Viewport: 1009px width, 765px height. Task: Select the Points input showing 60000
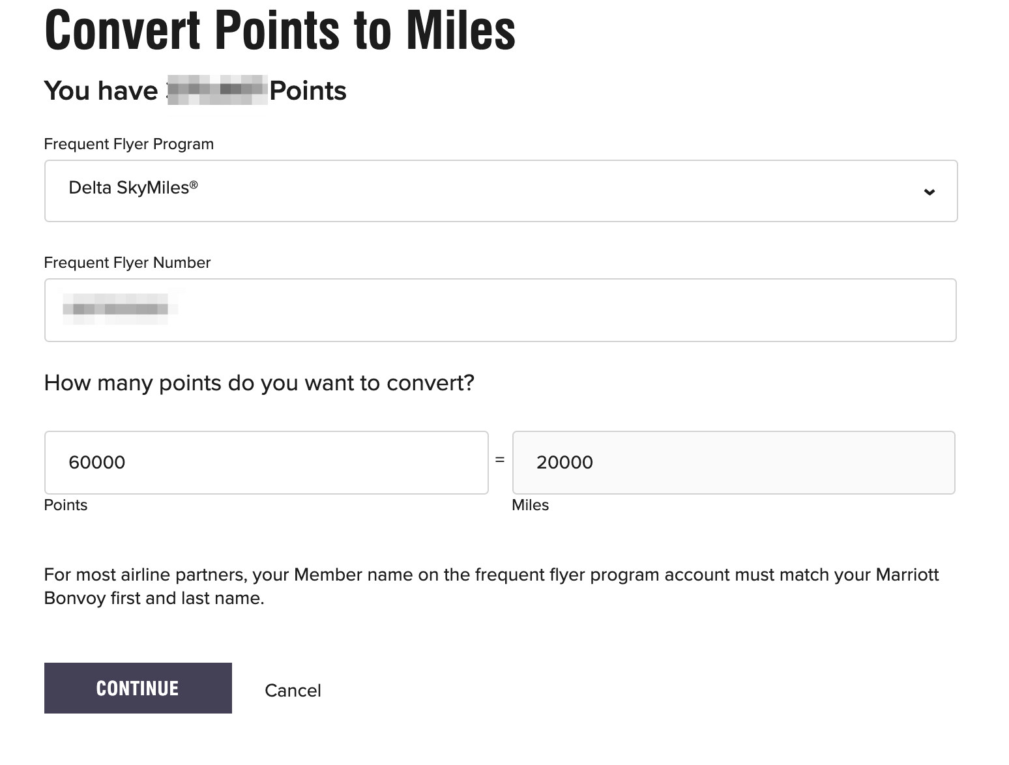pyautogui.click(x=266, y=462)
